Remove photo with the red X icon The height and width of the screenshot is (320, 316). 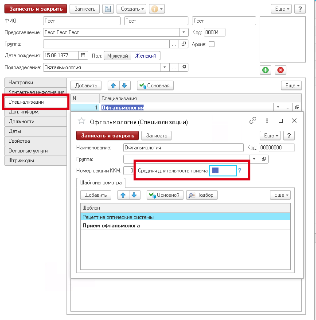[x=280, y=70]
